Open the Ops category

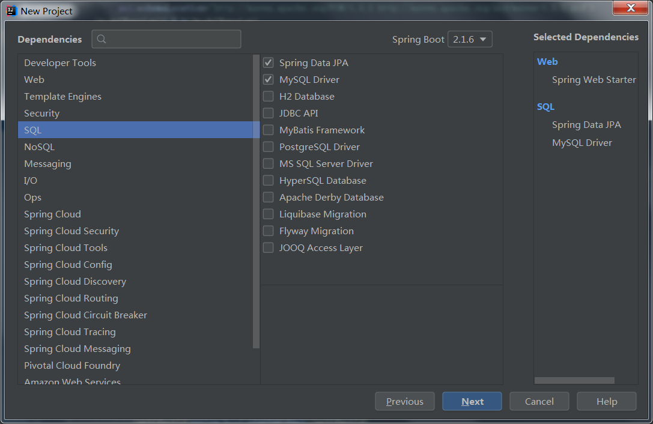tap(135, 198)
